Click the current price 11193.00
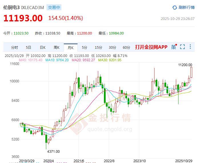 (x=23, y=18)
